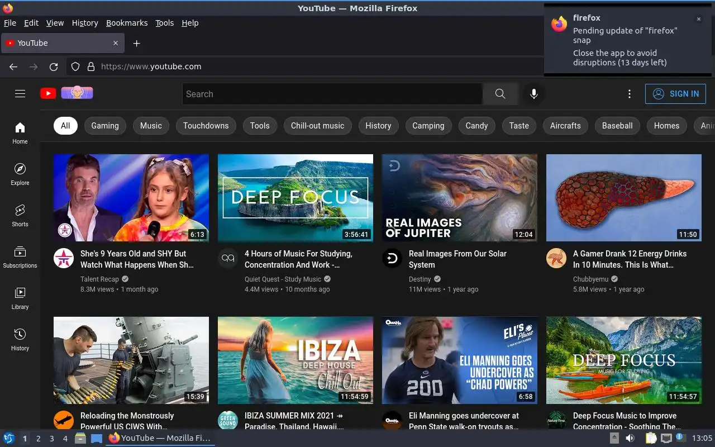Open the file manager icon in the taskbar
Viewport: 715px width, 447px height.
pyautogui.click(x=80, y=439)
